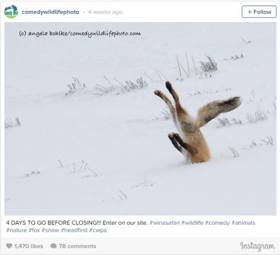Viewport: 280px width, 255px height.
Task: Follow the comedywildlifephoto account
Action: (259, 12)
